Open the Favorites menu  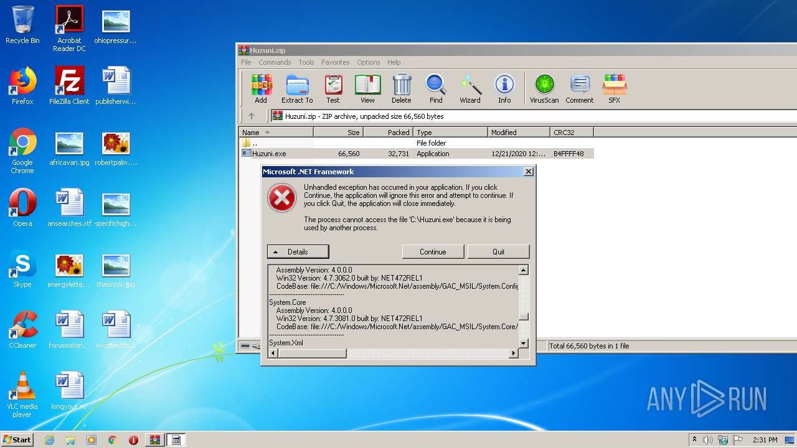tap(335, 62)
